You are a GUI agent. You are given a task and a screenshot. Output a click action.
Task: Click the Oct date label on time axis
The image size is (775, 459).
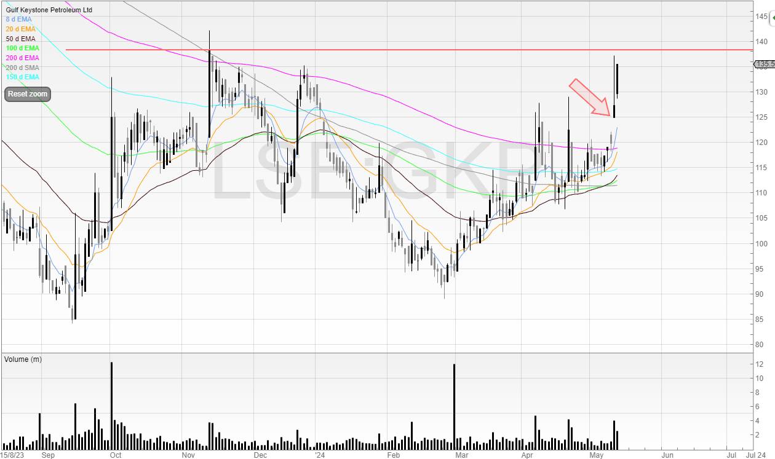[x=115, y=455]
